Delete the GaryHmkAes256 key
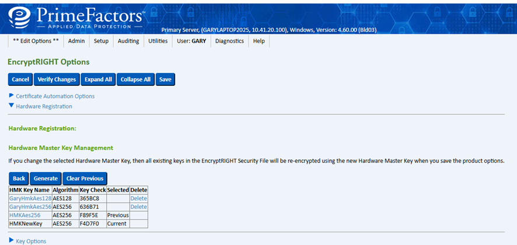The width and height of the screenshot is (517, 245). [x=138, y=206]
